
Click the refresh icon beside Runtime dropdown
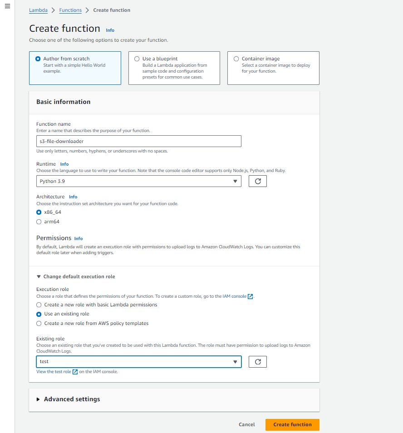(x=258, y=181)
